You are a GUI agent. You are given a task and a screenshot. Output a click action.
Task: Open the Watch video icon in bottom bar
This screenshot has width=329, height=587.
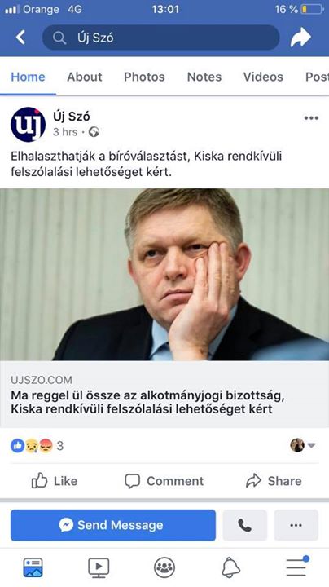pos(99,567)
